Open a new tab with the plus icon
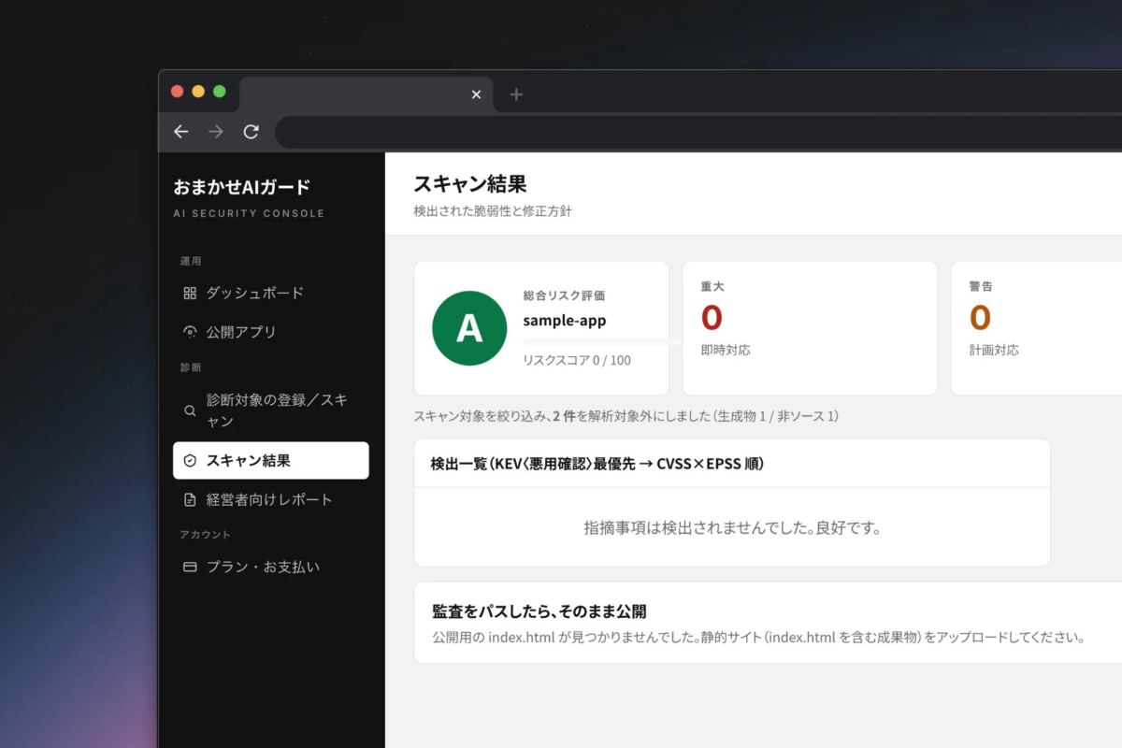1122x748 pixels. (516, 94)
